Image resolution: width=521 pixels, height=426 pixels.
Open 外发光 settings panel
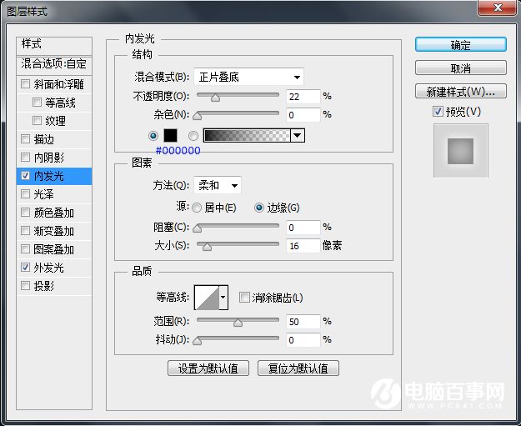coord(49,268)
